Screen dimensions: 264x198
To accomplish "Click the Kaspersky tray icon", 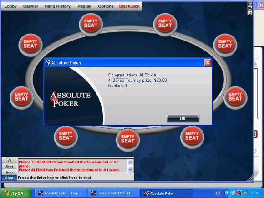I will [x=239, y=193].
